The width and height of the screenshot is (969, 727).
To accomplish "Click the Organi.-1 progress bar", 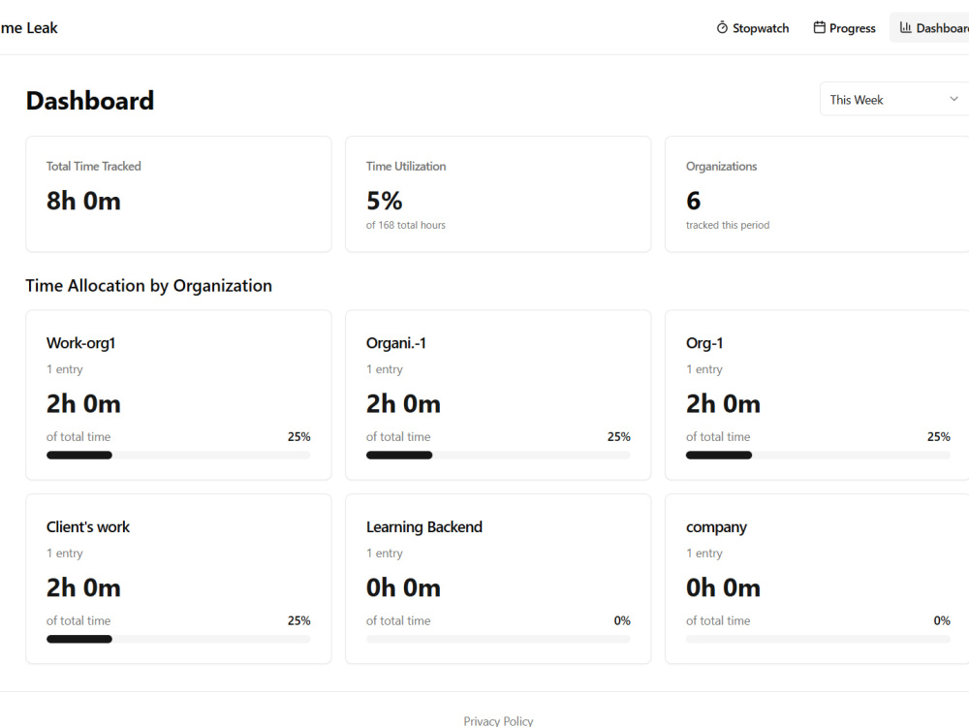I will click(498, 455).
